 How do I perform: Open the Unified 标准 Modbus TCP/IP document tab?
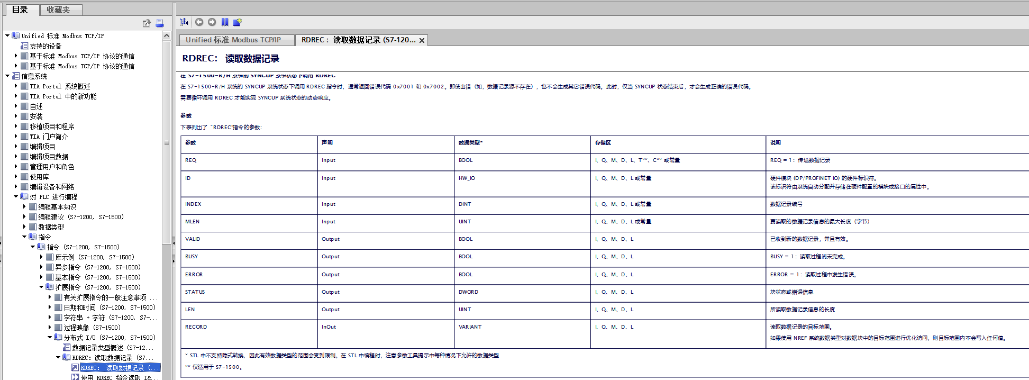click(x=233, y=40)
